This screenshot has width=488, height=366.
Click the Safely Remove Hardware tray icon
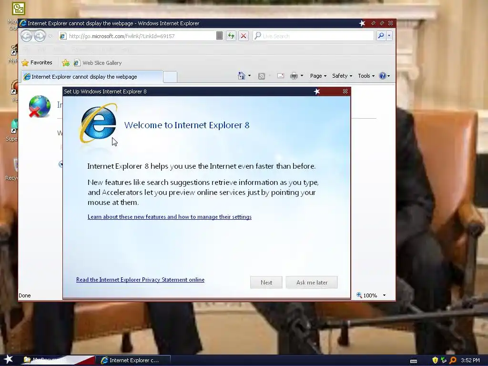point(444,360)
